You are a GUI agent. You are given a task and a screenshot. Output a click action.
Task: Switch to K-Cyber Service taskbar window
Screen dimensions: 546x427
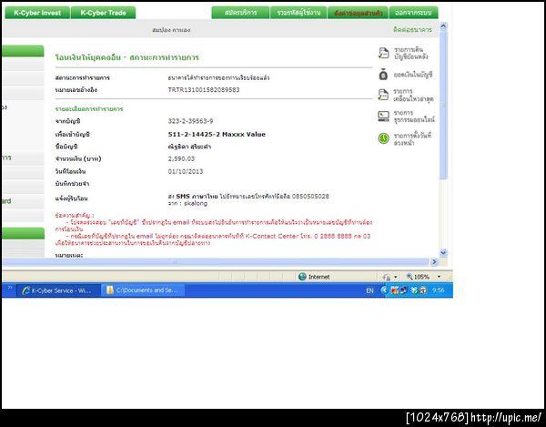point(58,290)
